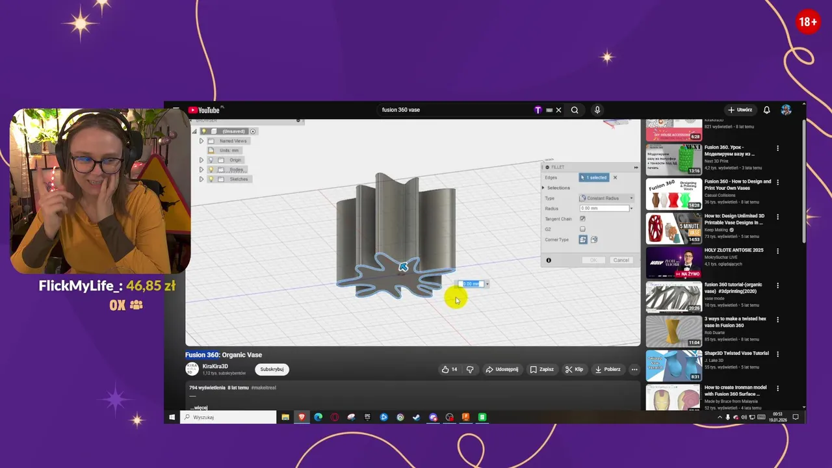Image resolution: width=832 pixels, height=468 pixels.
Task: Select the second Corner Type icon
Action: (593, 240)
